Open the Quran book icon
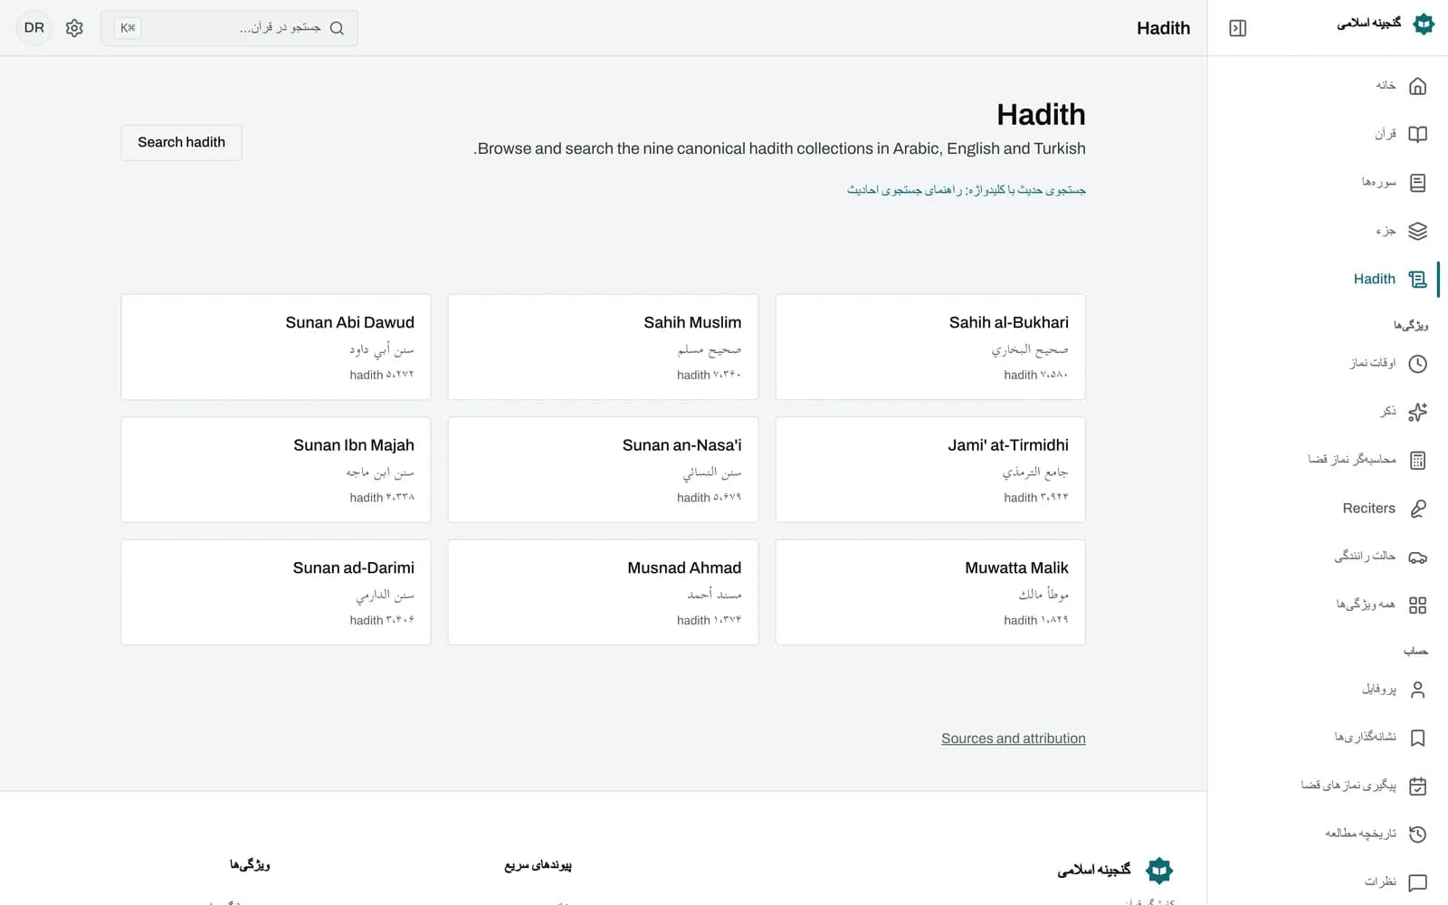 1417,134
